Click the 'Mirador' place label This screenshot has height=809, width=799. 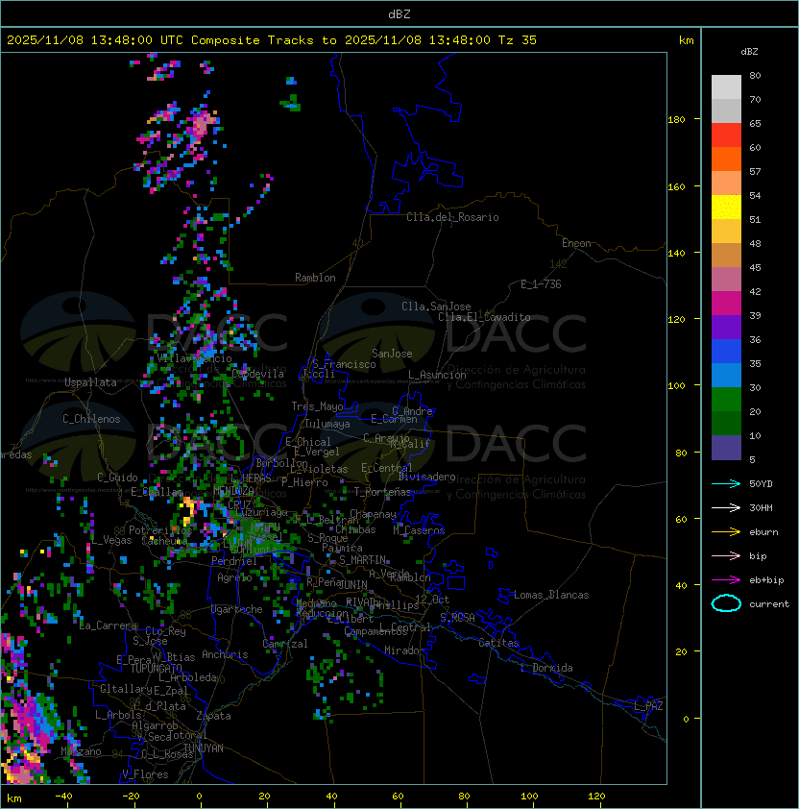(x=404, y=650)
